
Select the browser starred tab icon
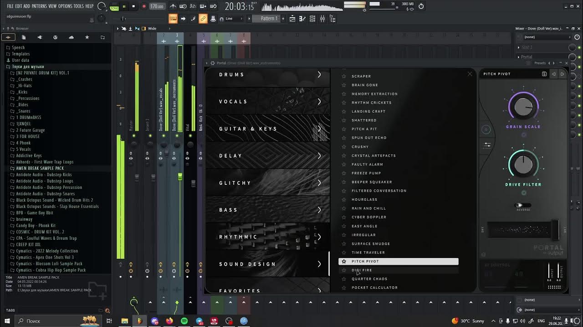tap(87, 37)
